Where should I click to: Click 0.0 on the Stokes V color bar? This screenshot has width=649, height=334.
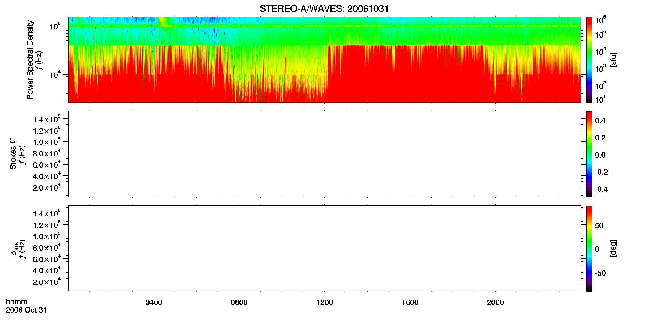coord(600,155)
